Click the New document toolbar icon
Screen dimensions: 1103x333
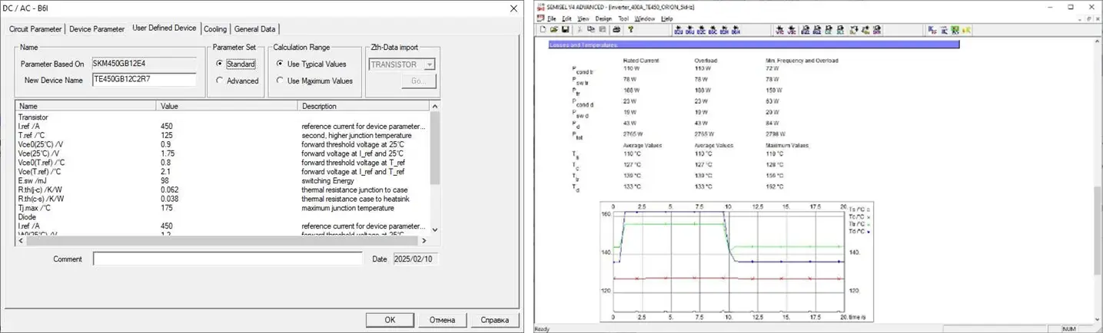[543, 30]
